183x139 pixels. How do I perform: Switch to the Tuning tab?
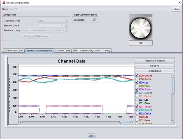tap(106, 50)
